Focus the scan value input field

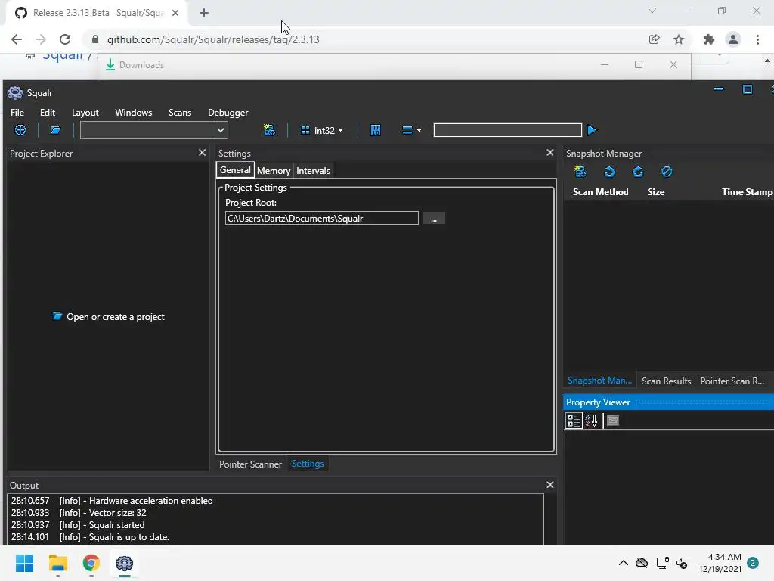pyautogui.click(x=507, y=130)
